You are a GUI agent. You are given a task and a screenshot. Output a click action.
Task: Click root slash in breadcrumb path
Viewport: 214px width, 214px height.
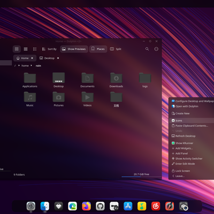[x=15, y=66]
